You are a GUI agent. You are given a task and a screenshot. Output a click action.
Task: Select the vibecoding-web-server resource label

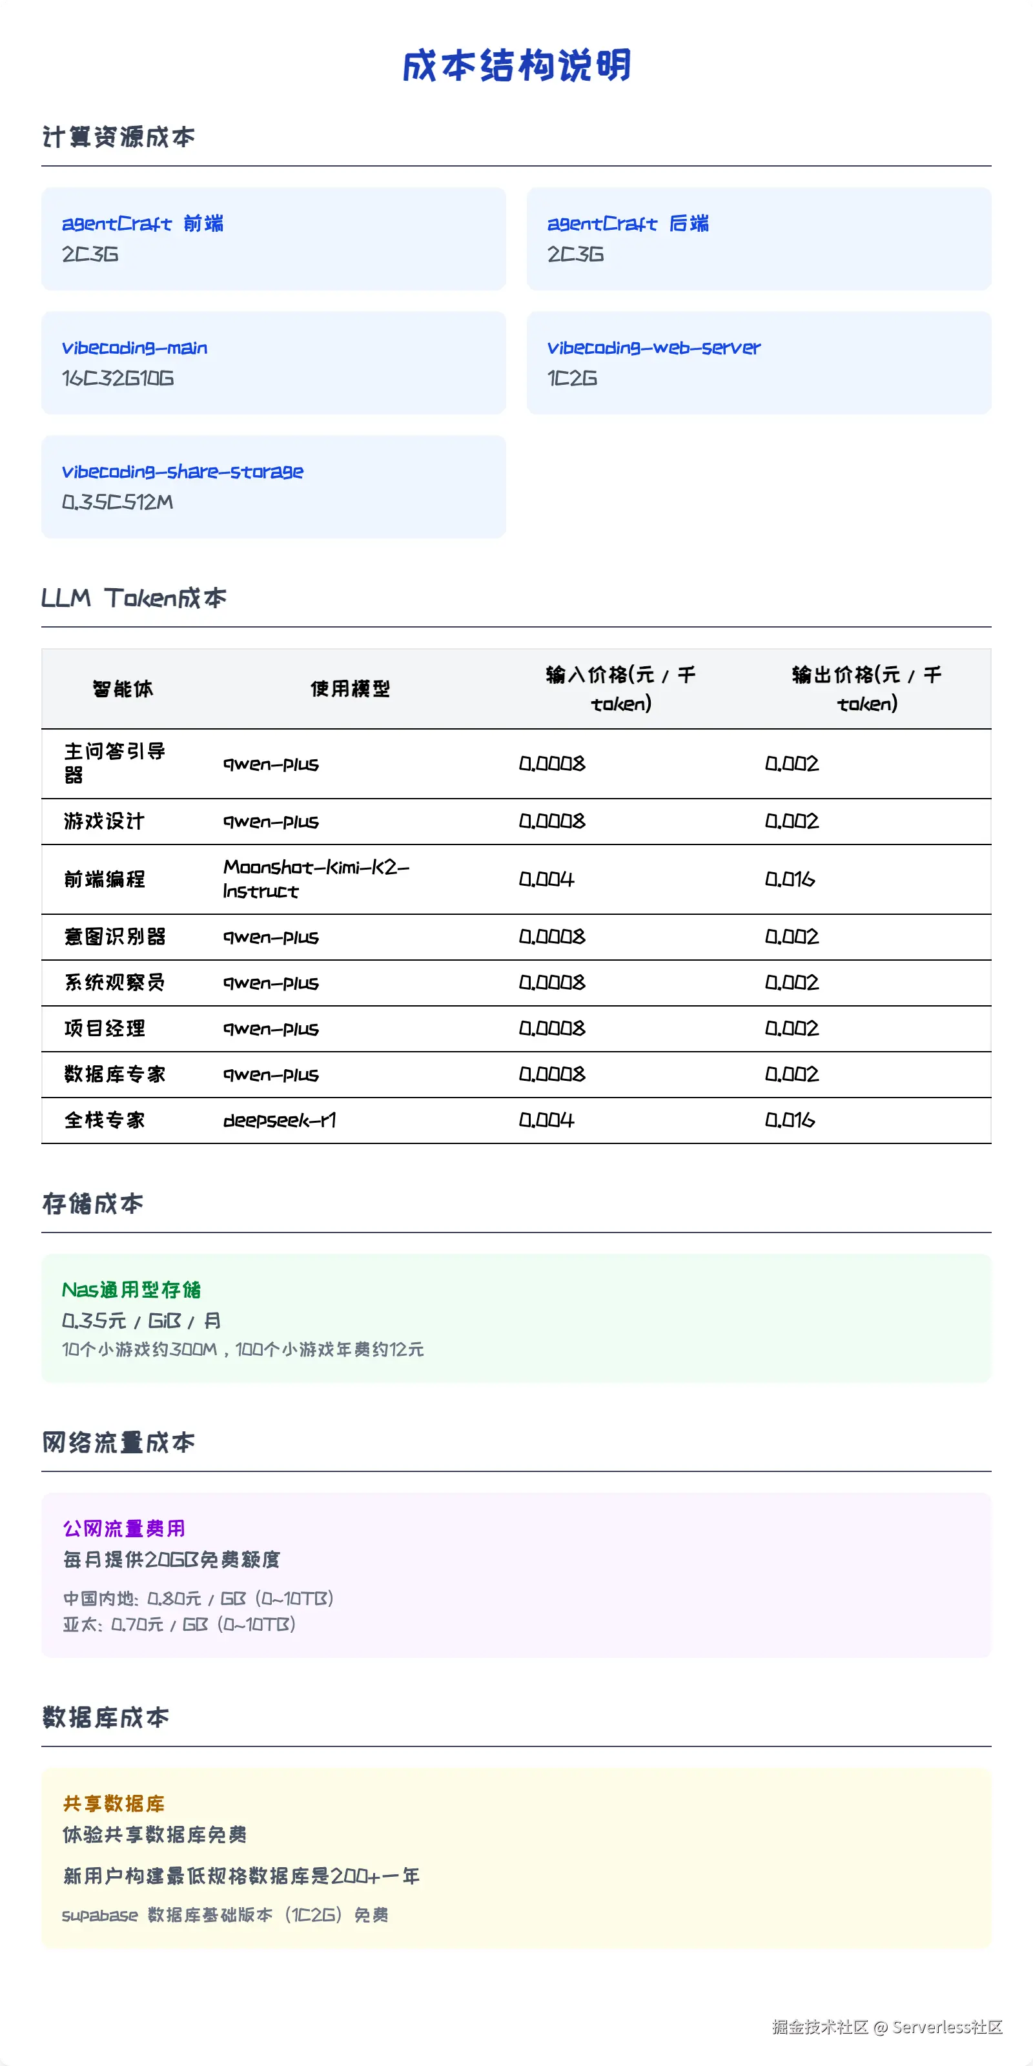click(655, 348)
